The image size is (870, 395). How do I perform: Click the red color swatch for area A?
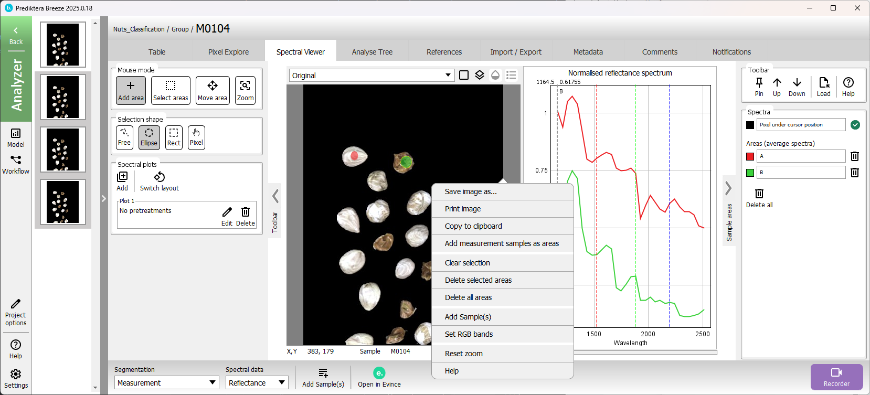(x=750, y=156)
